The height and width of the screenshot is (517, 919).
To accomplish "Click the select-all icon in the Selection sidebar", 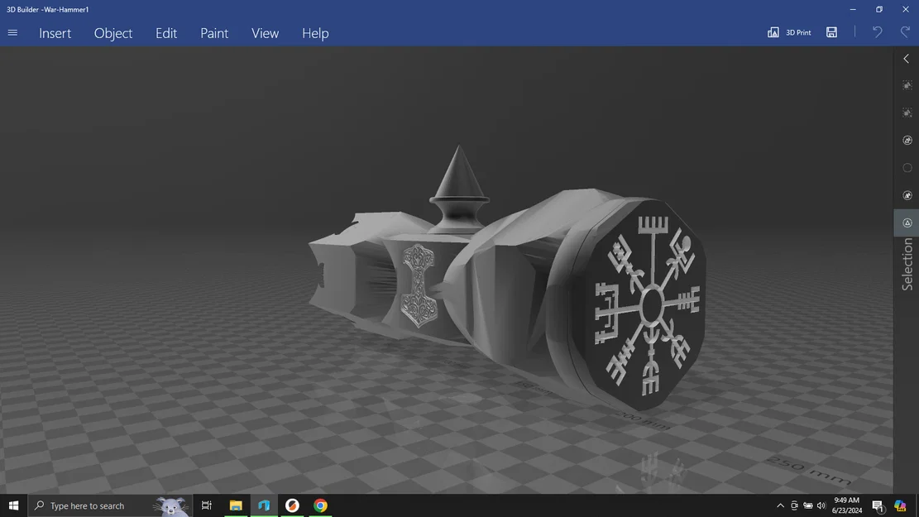I will [x=907, y=84].
